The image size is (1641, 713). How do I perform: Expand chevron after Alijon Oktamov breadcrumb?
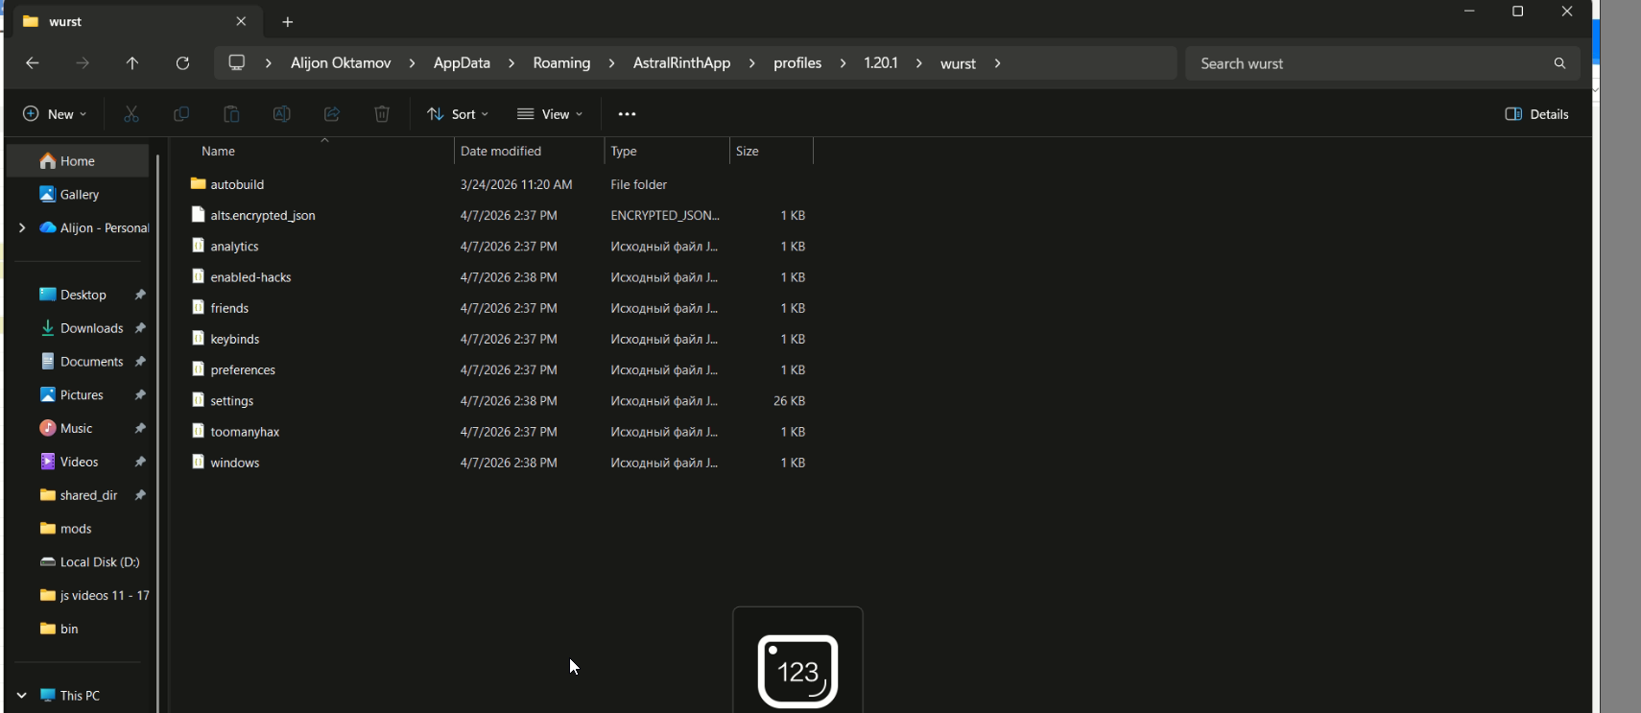click(412, 63)
